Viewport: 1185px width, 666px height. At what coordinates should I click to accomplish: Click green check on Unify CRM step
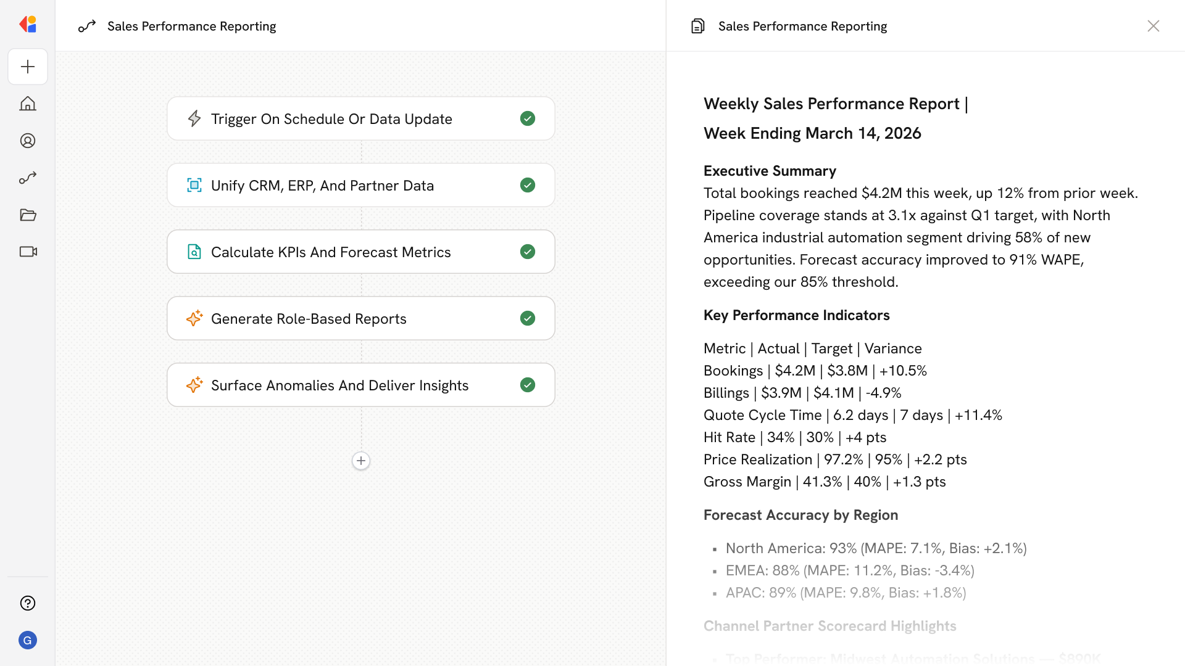[528, 185]
